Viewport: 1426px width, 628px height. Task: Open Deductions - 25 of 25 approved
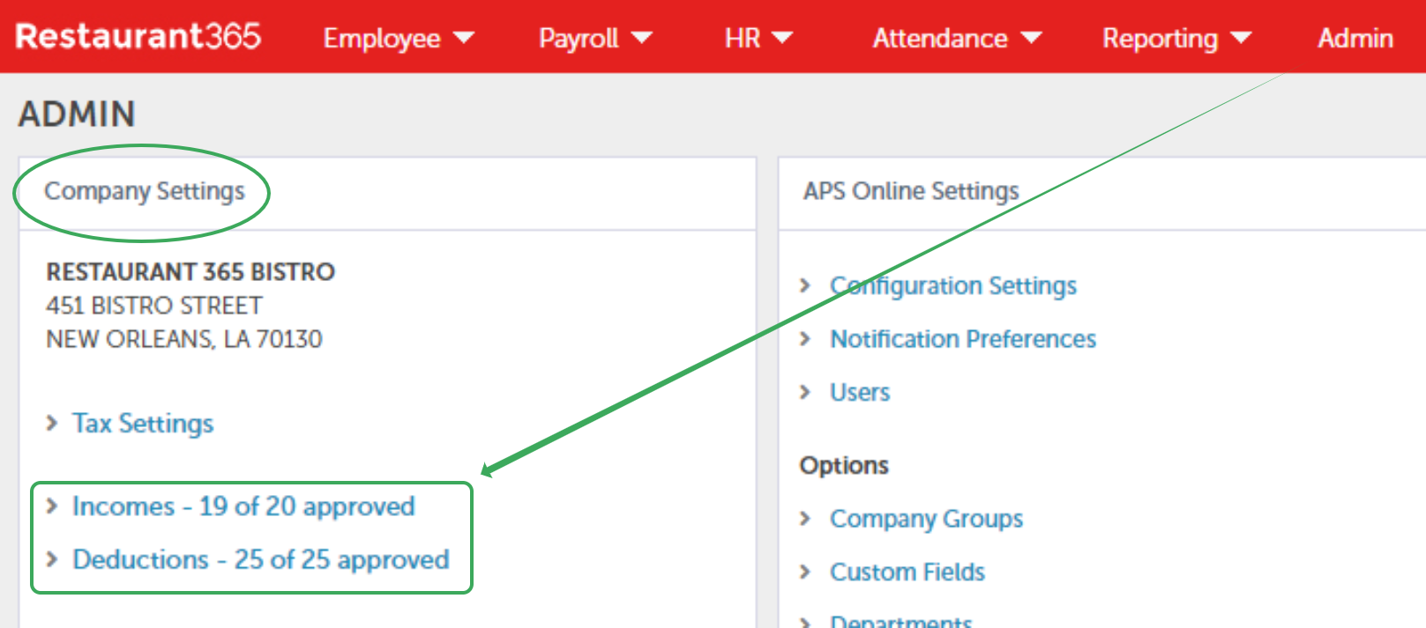point(261,559)
